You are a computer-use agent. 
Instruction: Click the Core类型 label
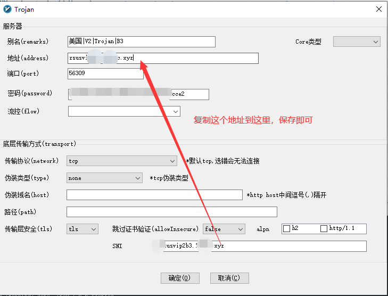pyautogui.click(x=308, y=42)
